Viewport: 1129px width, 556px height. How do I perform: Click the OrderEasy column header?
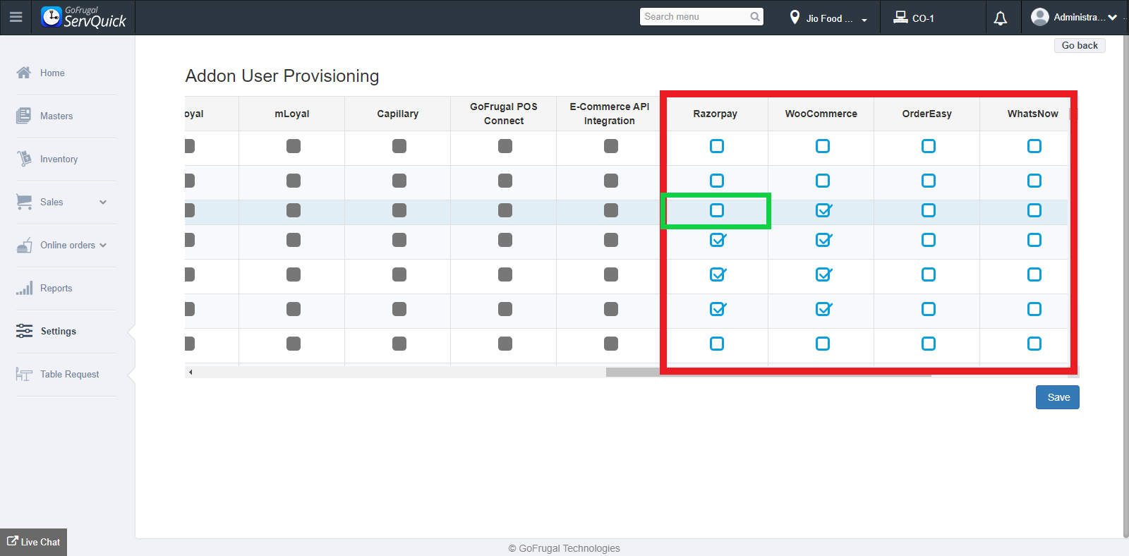[x=927, y=114]
